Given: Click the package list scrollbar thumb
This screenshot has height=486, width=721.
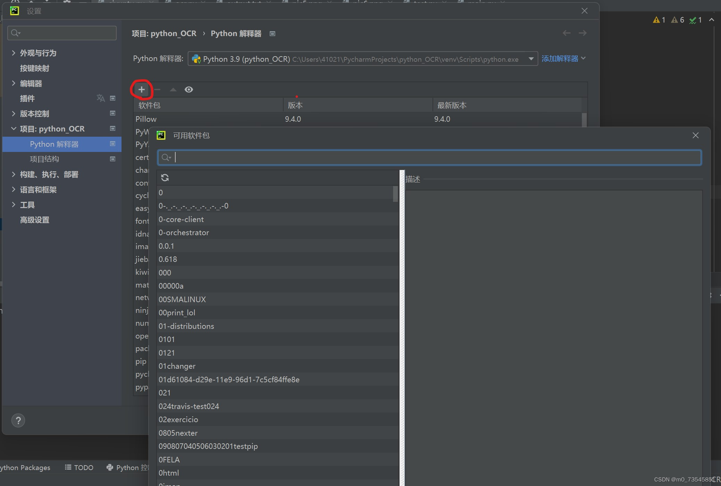Looking at the screenshot, I should [x=395, y=194].
